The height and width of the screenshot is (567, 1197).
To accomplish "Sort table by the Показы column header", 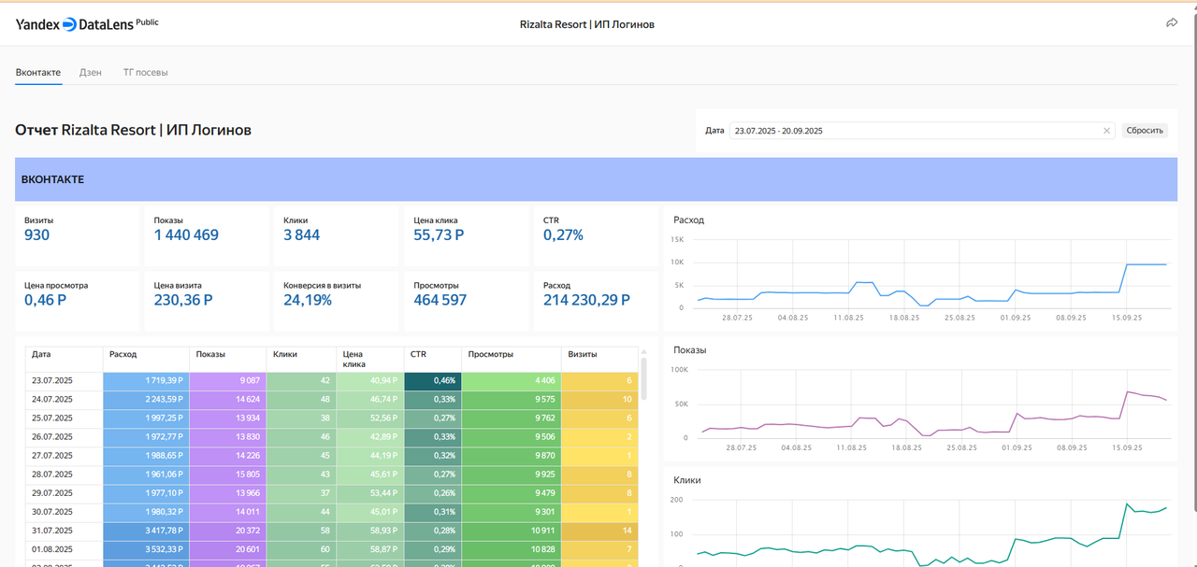I will (x=227, y=360).
